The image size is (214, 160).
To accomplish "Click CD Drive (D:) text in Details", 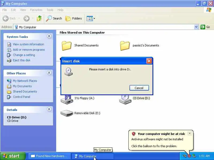I will [x=17, y=117].
